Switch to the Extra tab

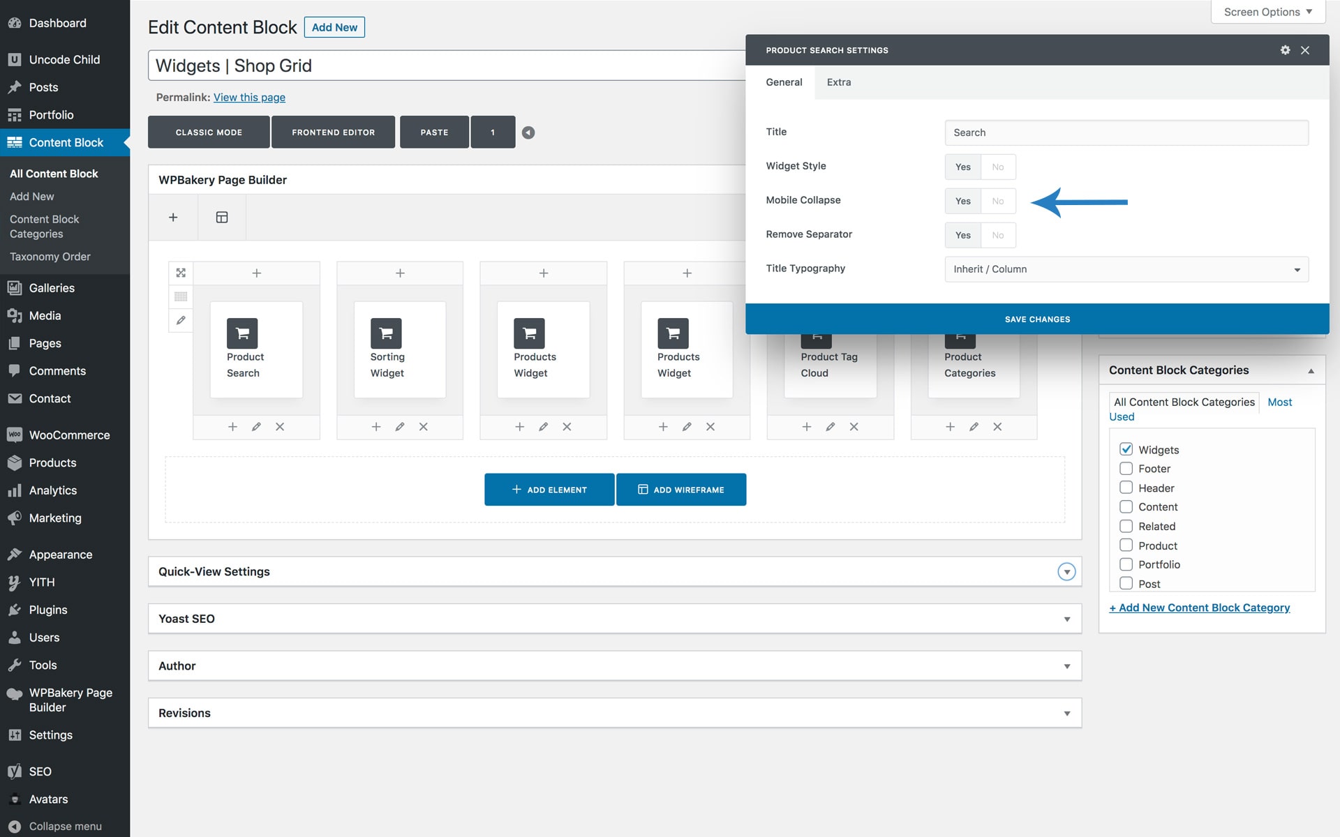[838, 82]
